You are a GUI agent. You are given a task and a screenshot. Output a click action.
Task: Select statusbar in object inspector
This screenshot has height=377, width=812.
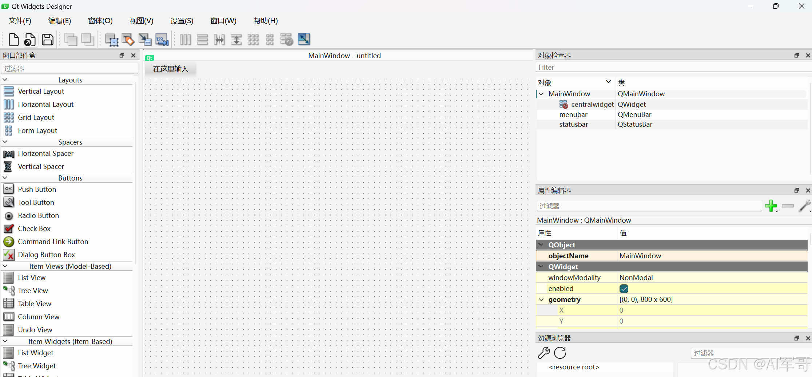(x=574, y=124)
